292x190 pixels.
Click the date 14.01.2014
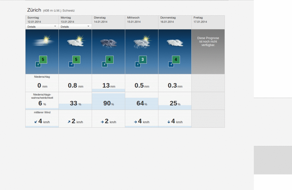coord(101,22)
